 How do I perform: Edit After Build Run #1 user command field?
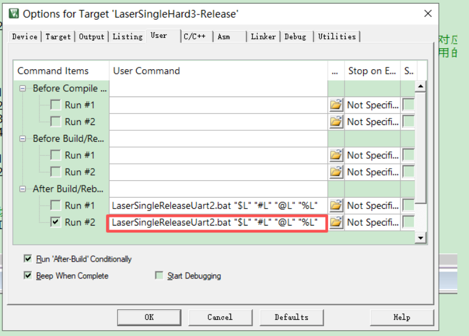tap(219, 206)
